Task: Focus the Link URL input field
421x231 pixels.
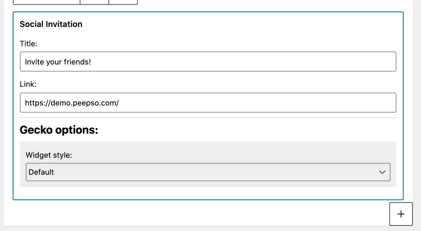Action: pos(208,103)
